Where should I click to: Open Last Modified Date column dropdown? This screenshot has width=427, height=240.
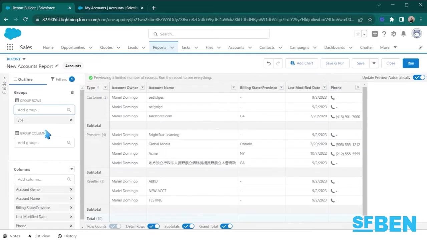[x=325, y=87]
